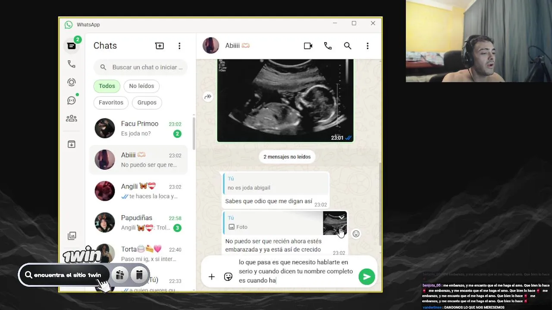Open the Channels section with green dot

72,100
